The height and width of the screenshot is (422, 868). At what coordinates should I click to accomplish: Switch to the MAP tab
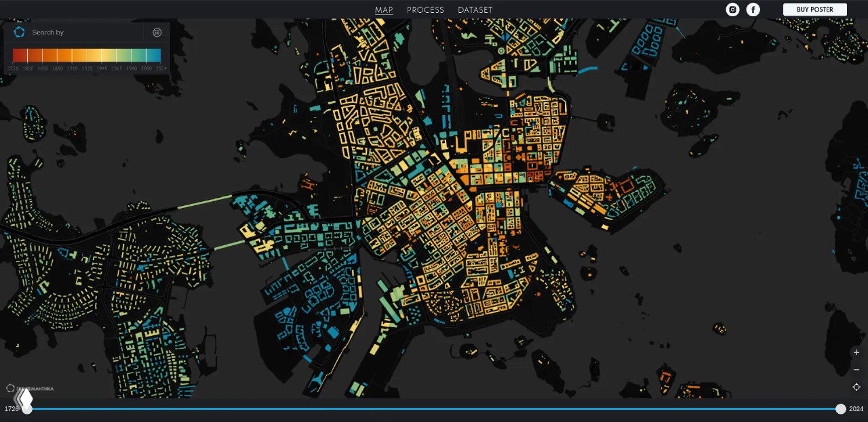[x=384, y=9]
